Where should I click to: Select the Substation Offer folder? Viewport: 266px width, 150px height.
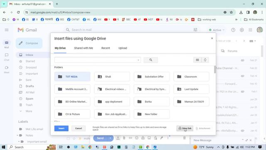(x=152, y=77)
